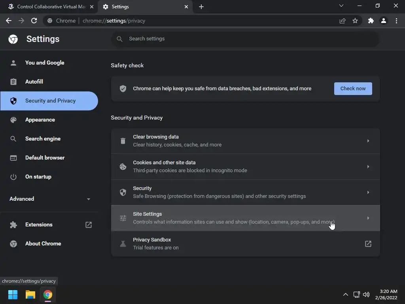Screen dimensions: 405x304
Task: Open the Extensions puzzle icon in toolbar
Action: point(371,21)
